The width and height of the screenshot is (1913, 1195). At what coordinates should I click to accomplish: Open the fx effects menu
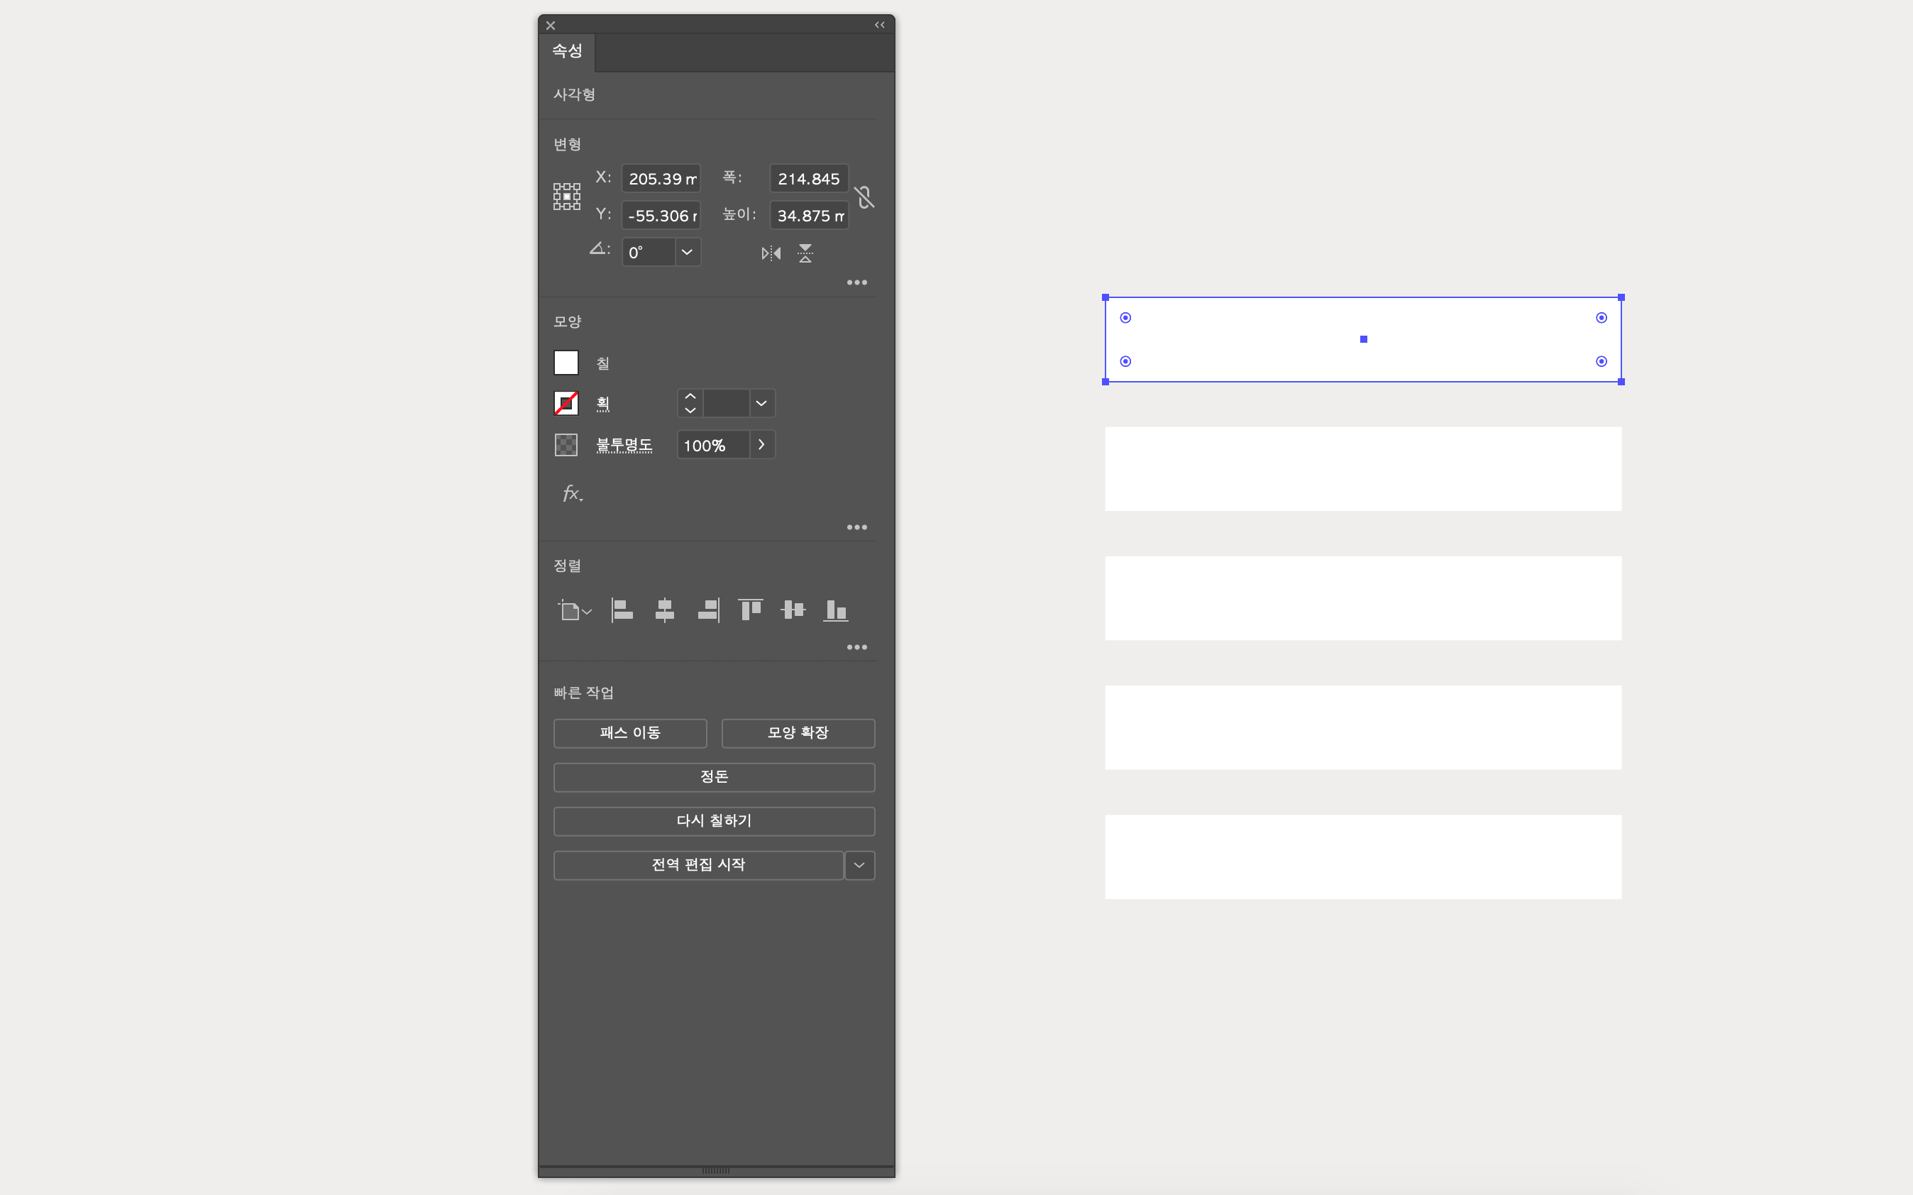tap(572, 494)
